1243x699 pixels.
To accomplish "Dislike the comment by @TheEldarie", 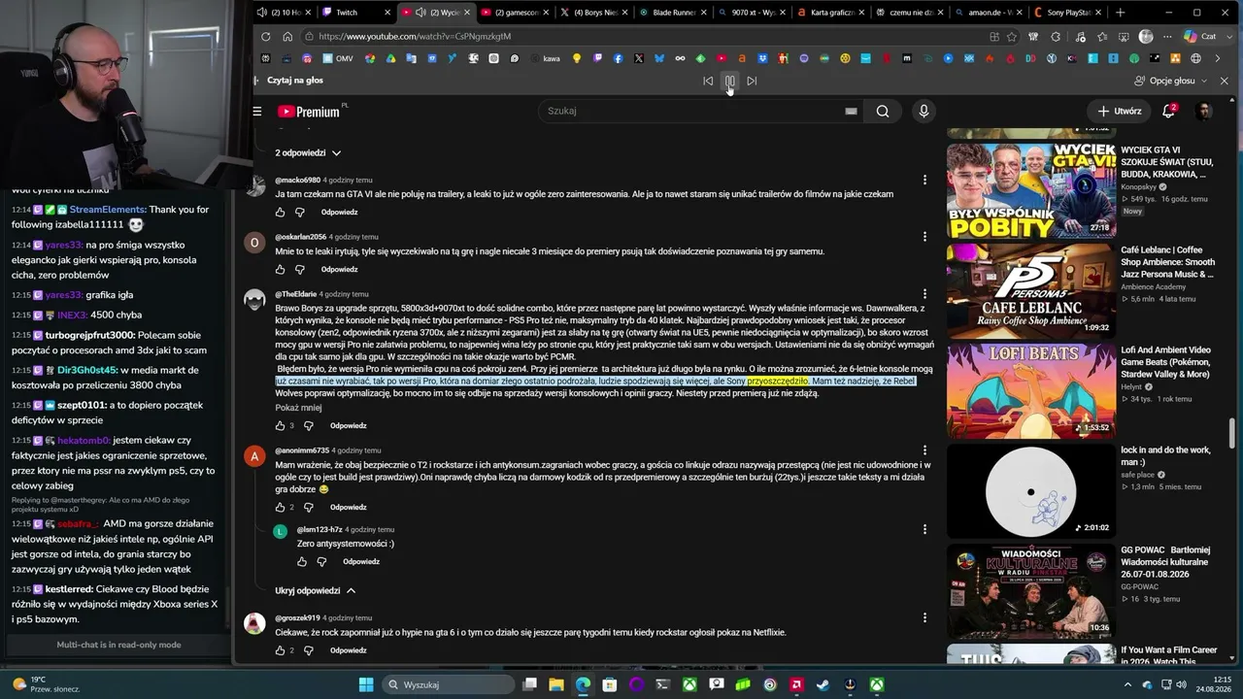I will click(x=309, y=426).
